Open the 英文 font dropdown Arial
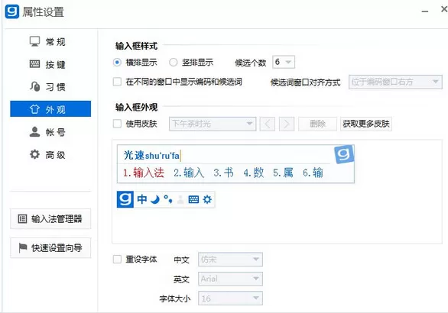The height and width of the screenshot is (313, 448). [x=230, y=279]
